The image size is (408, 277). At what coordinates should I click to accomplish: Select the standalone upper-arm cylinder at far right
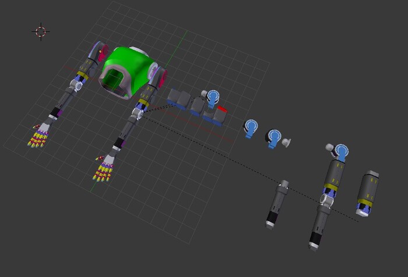(368, 193)
